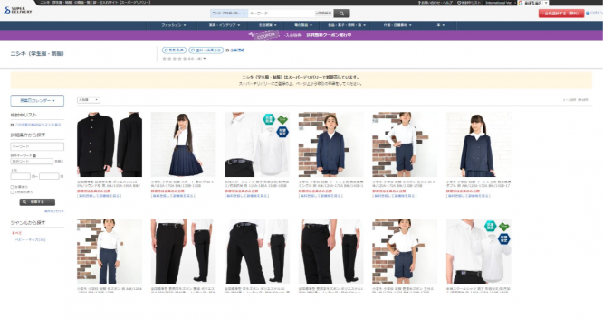Click the navy pleated skirt product thumbnail

[184, 144]
